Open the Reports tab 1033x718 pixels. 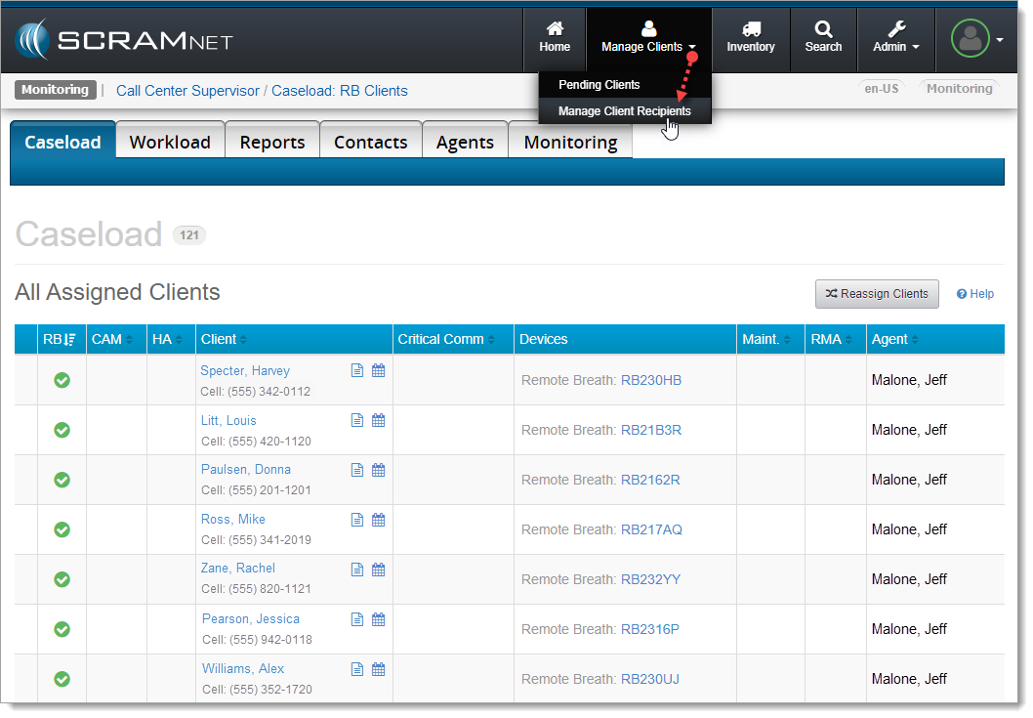coord(271,142)
